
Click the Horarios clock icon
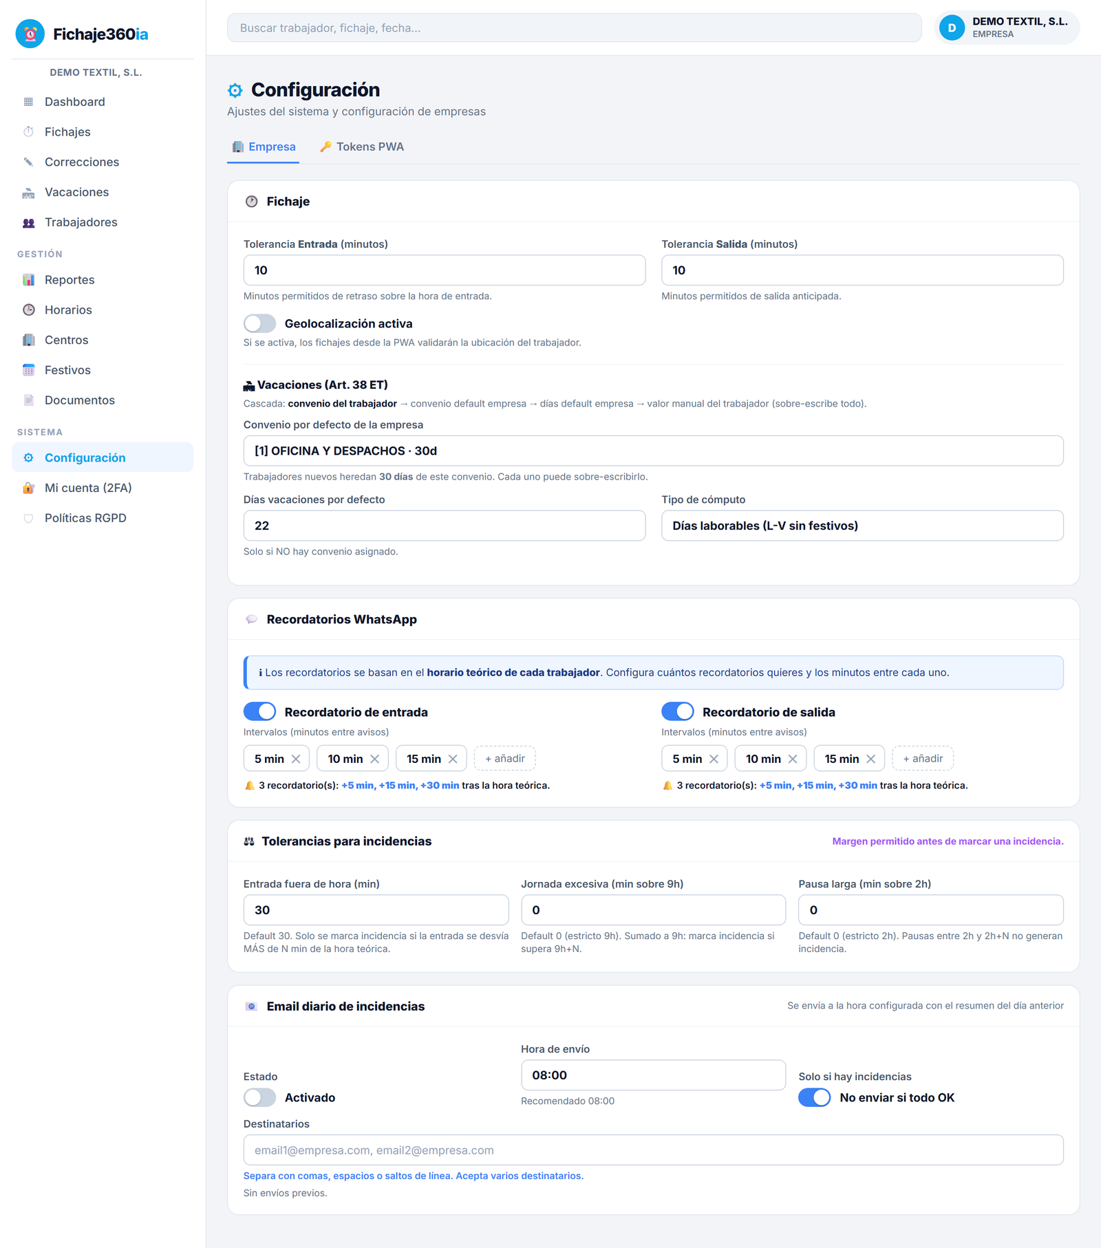pos(28,310)
